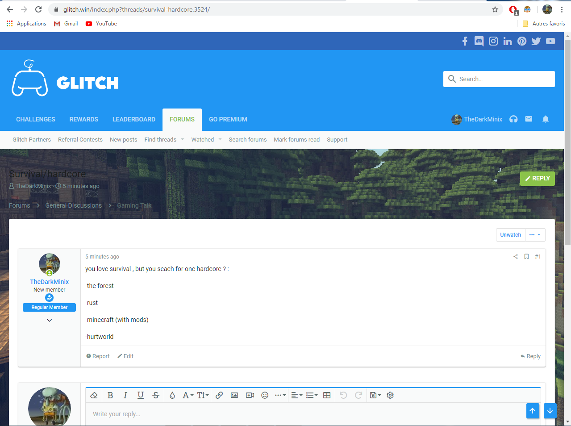
Task: Open the GO PREMIUM tab
Action: (228, 119)
